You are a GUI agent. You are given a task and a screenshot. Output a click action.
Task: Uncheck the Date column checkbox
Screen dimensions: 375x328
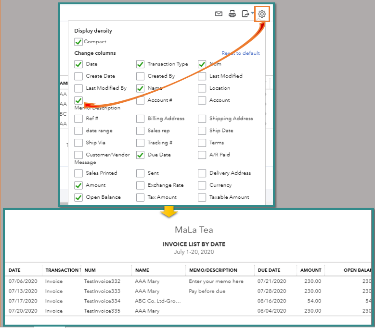(78, 64)
